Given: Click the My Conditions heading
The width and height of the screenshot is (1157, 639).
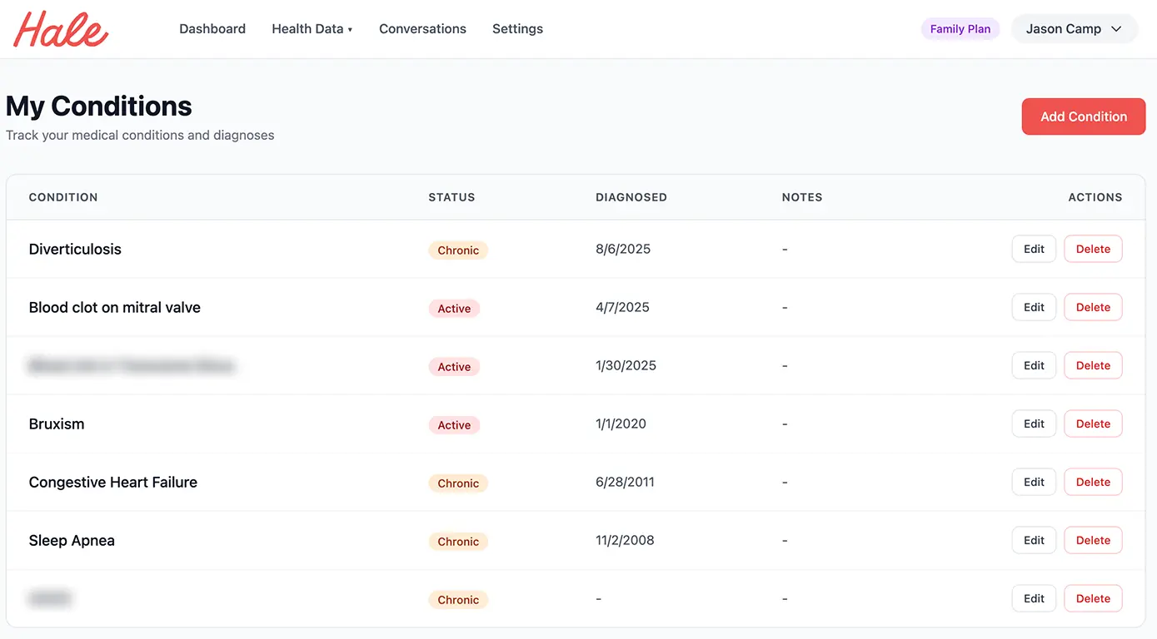Looking at the screenshot, I should coord(99,106).
